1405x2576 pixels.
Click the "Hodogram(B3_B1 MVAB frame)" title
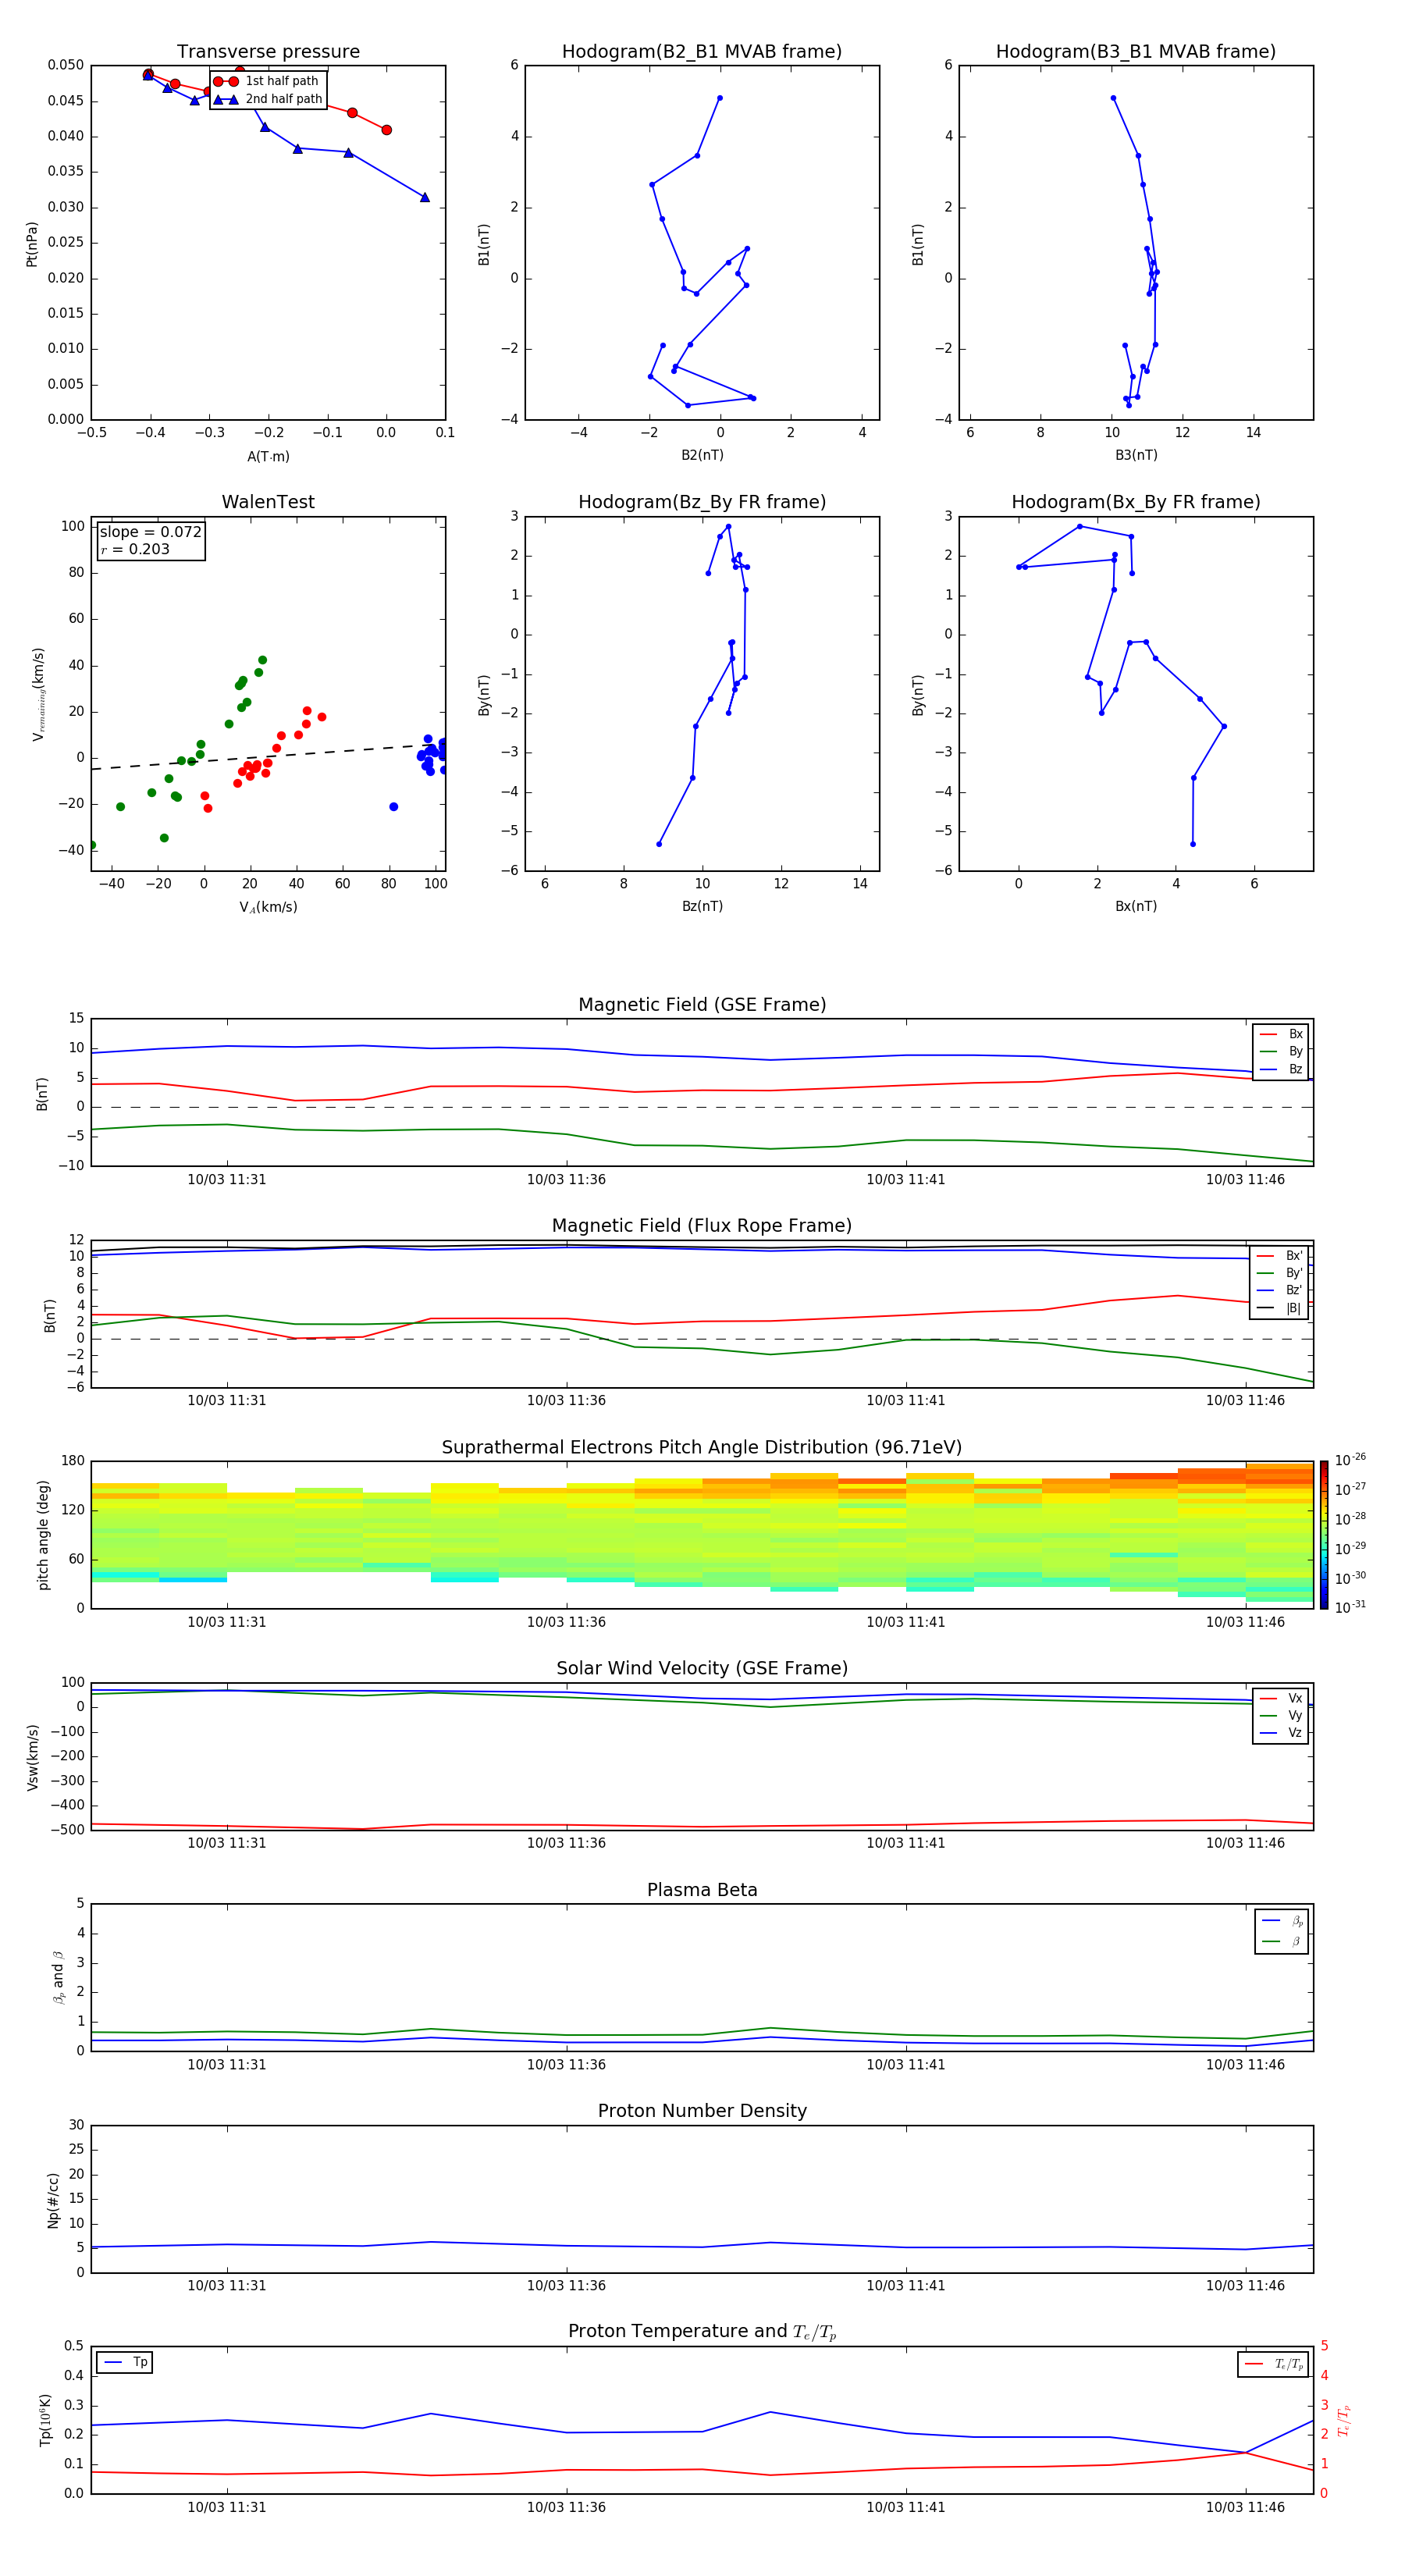pos(1136,52)
